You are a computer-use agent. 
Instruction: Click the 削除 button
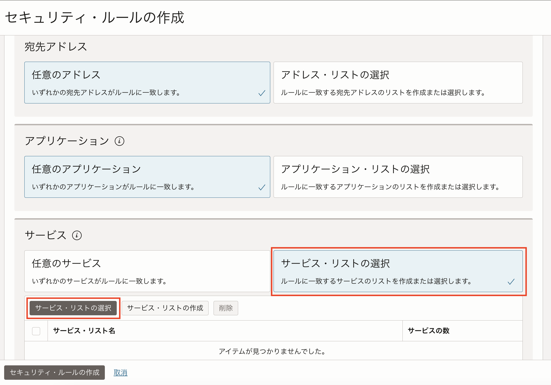point(226,308)
